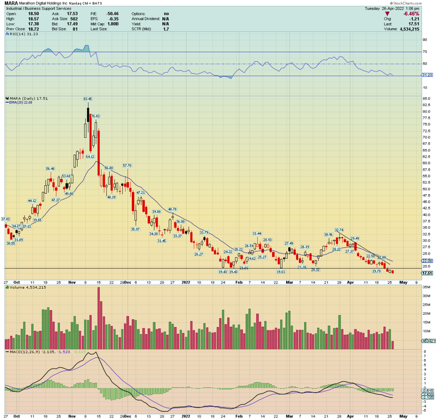Click the 37.03 price label at left edge

click(5, 219)
